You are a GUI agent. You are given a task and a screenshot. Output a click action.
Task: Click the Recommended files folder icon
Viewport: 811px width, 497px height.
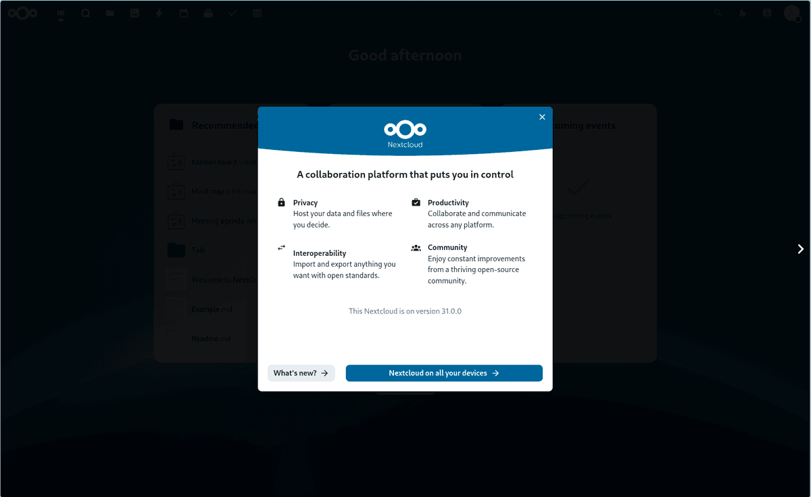pos(176,125)
